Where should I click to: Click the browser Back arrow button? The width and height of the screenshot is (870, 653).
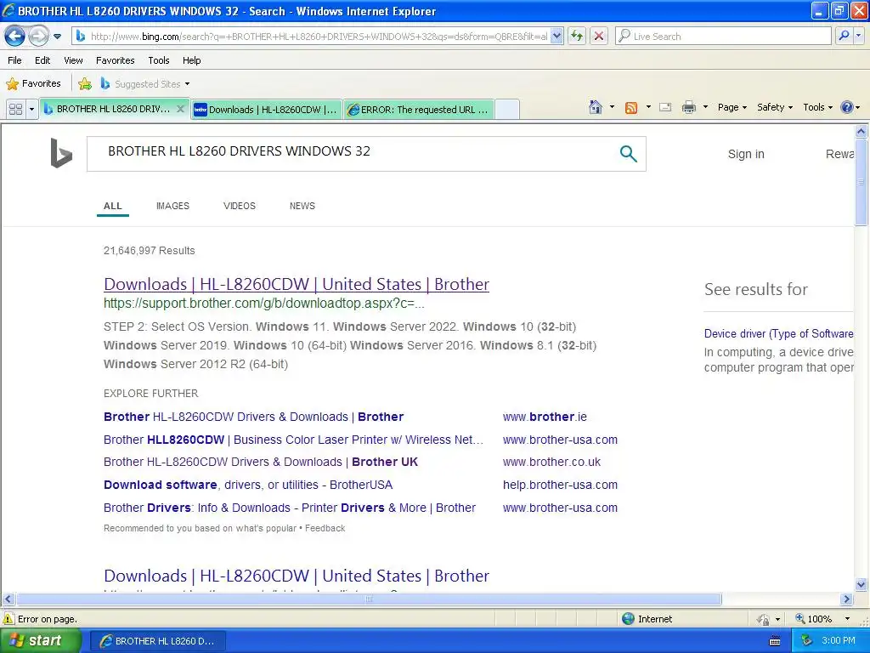pos(15,37)
